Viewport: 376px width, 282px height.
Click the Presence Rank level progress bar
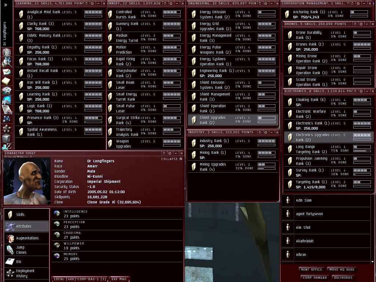tap(93, 118)
